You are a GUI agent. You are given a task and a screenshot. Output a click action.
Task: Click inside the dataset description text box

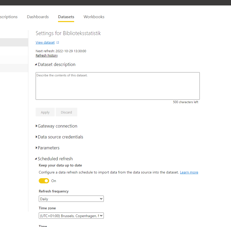click(x=118, y=86)
